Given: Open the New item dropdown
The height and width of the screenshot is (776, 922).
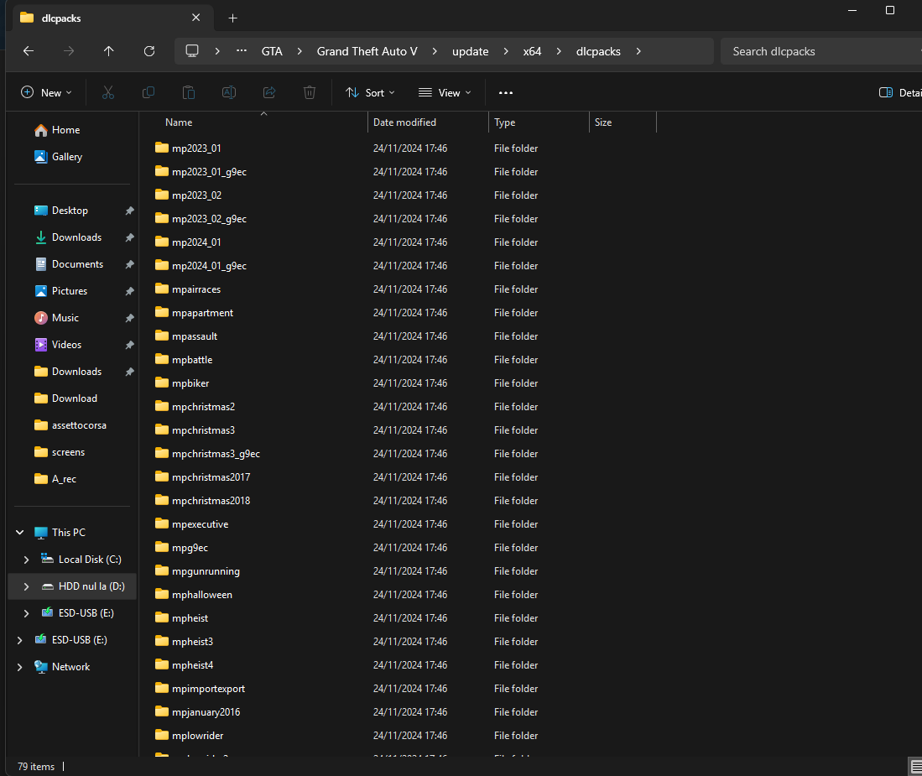Looking at the screenshot, I should 46,92.
